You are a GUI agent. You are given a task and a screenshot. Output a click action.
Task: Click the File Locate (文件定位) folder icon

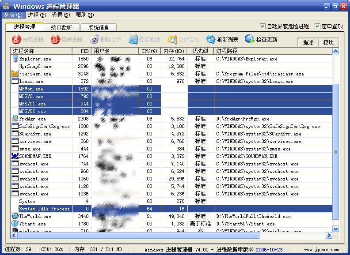click(172, 40)
